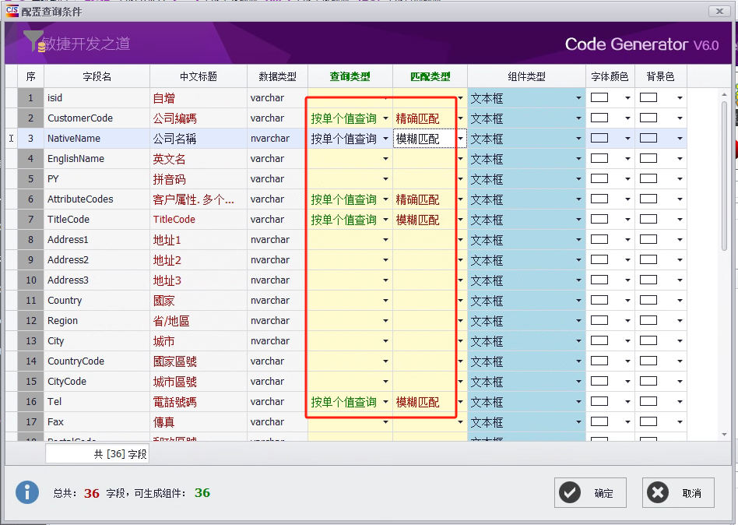
Task: Expand component type dropdown for isid row
Action: tap(578, 98)
